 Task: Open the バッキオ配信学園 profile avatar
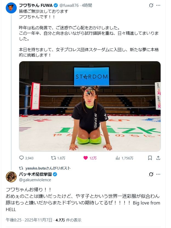click(x=11, y=177)
